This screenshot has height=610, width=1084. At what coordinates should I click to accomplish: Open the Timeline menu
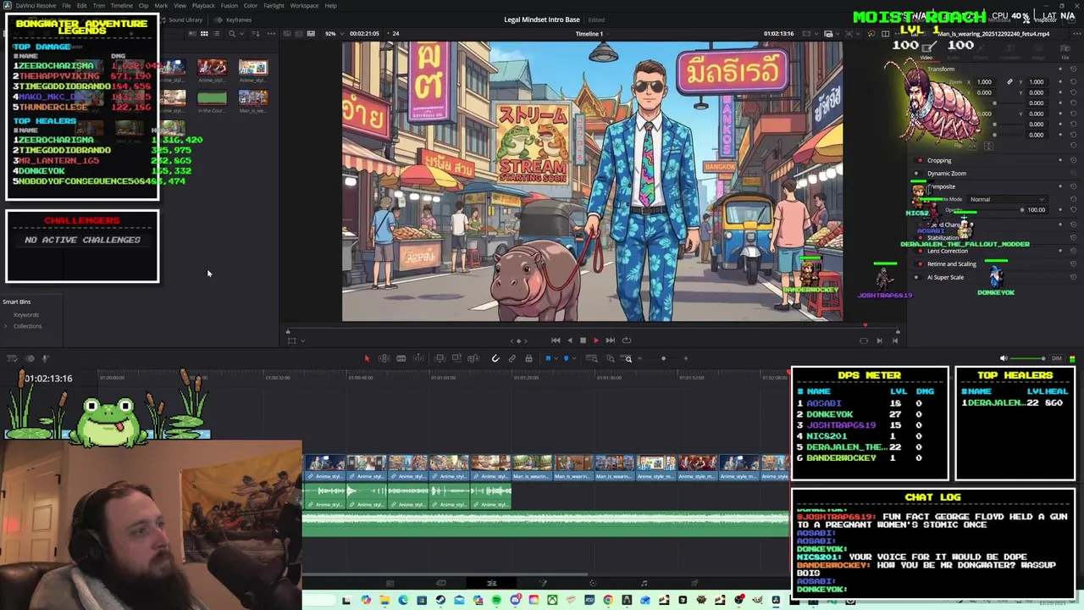(121, 5)
